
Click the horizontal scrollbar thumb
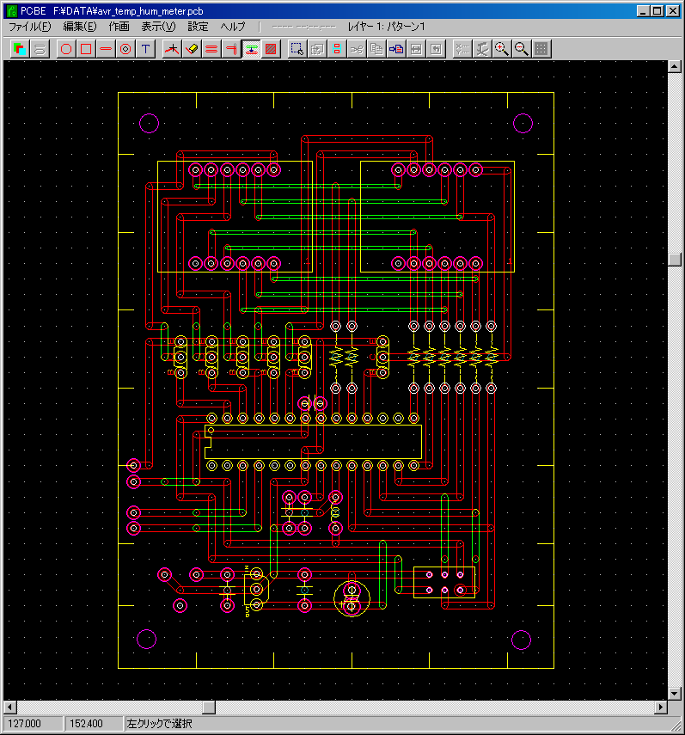(209, 707)
